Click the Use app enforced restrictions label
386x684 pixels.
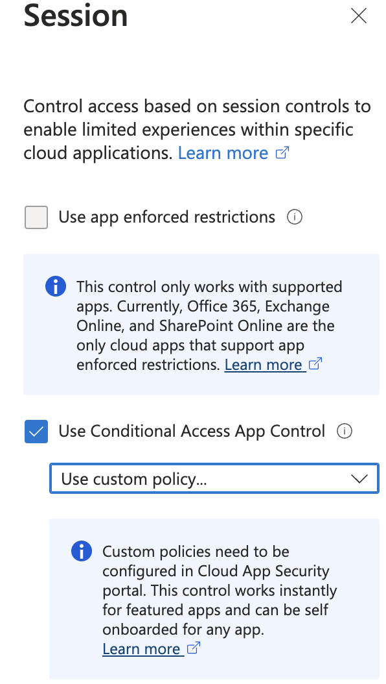click(x=166, y=217)
